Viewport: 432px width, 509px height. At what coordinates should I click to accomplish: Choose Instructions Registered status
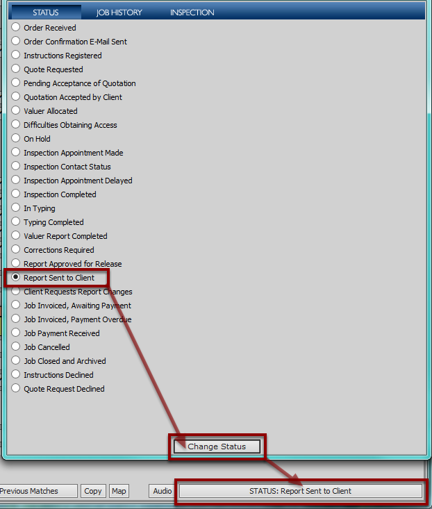pos(15,55)
